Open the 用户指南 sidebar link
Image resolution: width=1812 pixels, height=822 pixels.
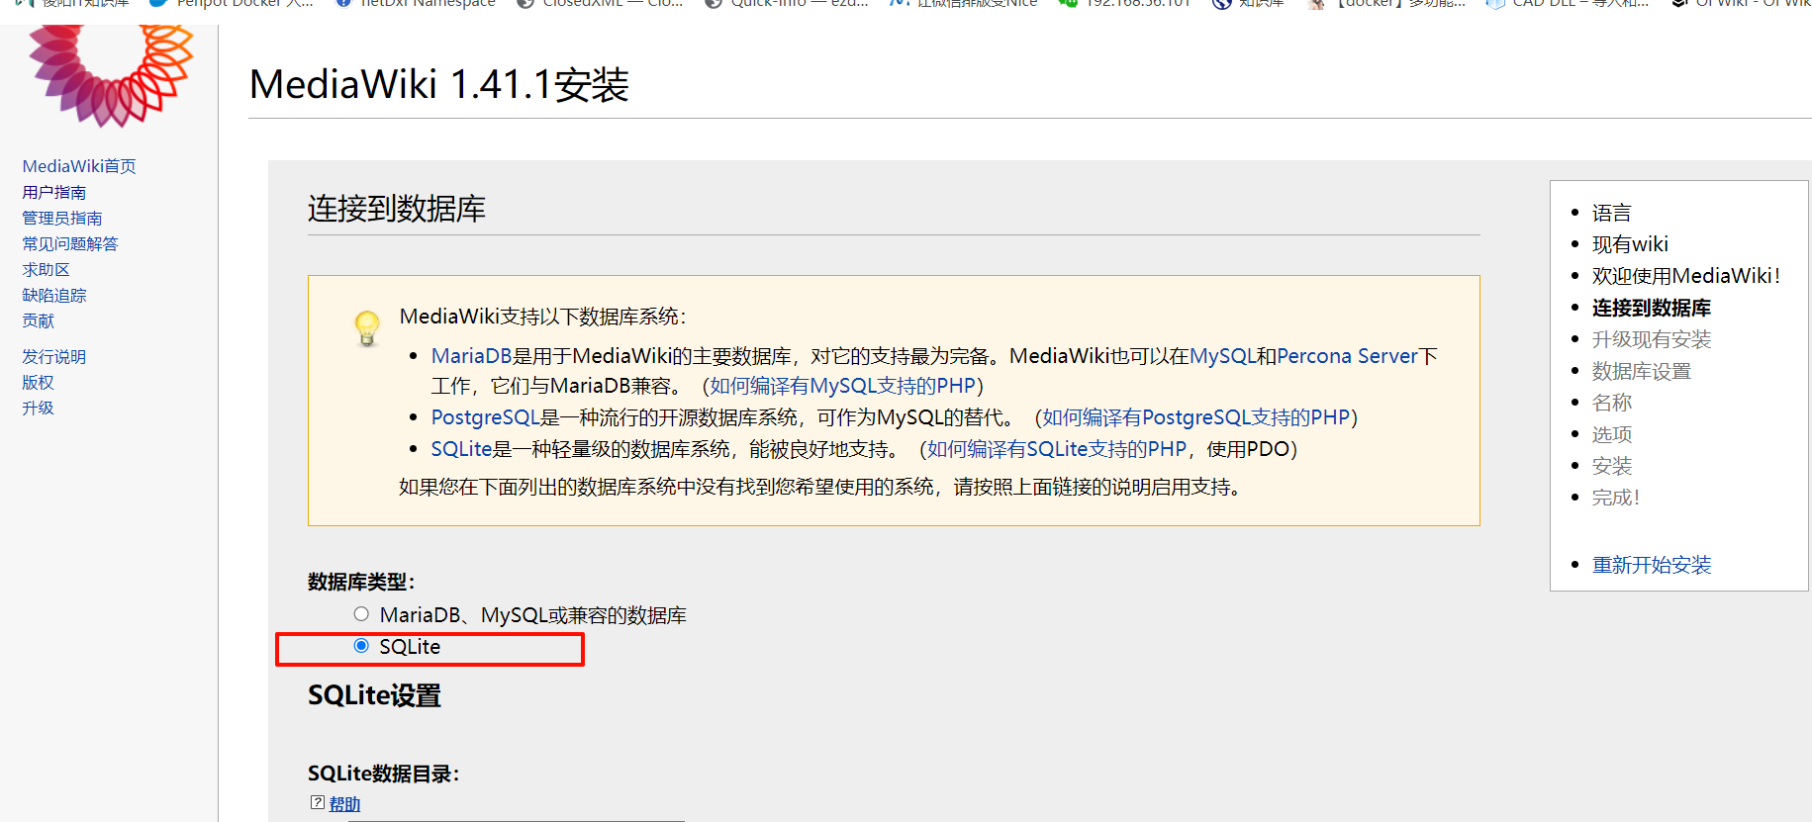point(54,192)
